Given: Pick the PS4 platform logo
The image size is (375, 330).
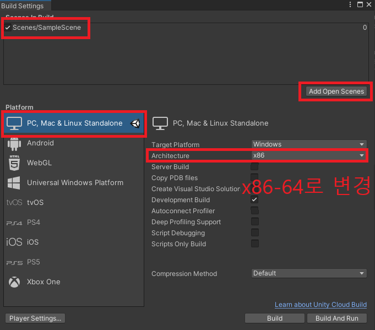Looking at the screenshot, I should (x=14, y=223).
